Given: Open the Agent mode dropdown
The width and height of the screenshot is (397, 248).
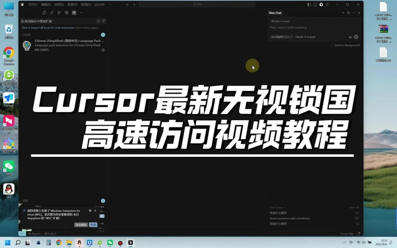Looking at the screenshot, I should (282, 37).
